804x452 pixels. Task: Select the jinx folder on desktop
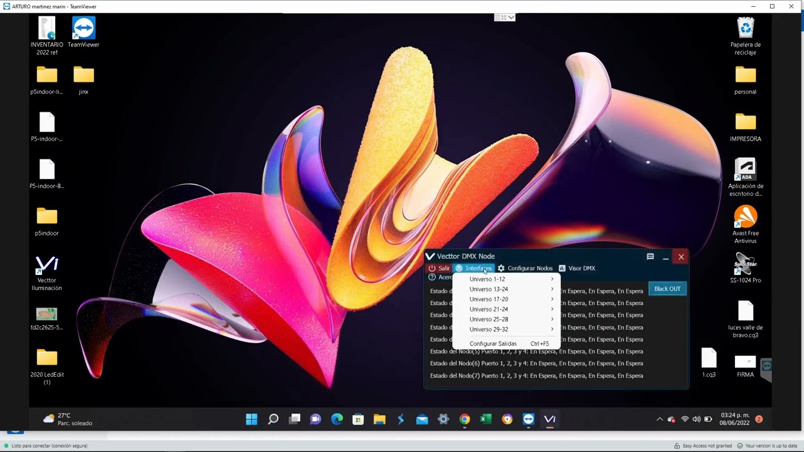(x=84, y=80)
